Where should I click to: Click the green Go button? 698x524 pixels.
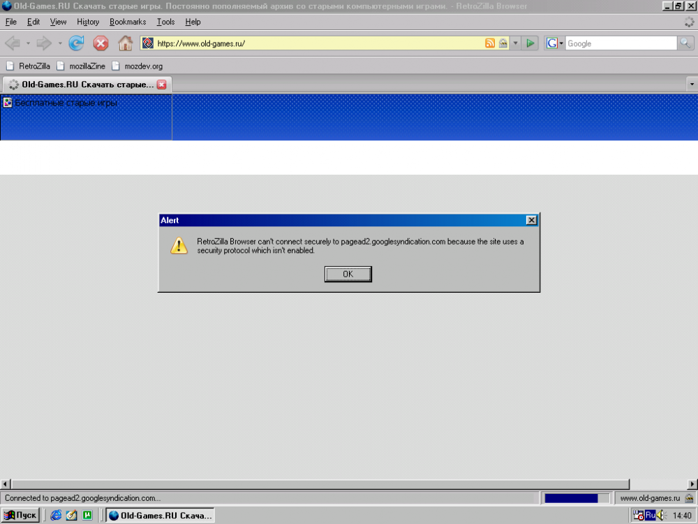point(530,43)
